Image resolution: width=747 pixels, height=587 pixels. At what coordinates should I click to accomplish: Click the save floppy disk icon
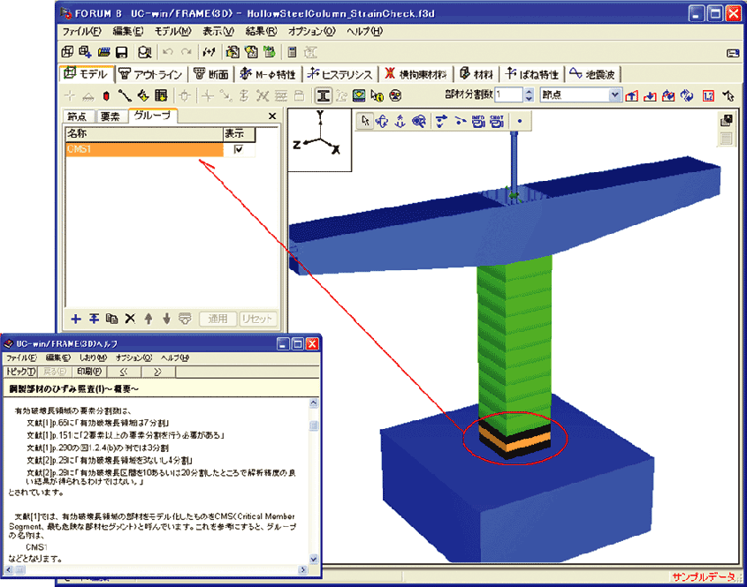pos(121,52)
